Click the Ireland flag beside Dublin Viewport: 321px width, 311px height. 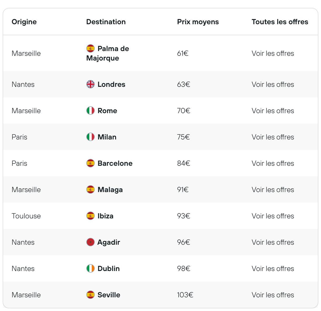(90, 268)
